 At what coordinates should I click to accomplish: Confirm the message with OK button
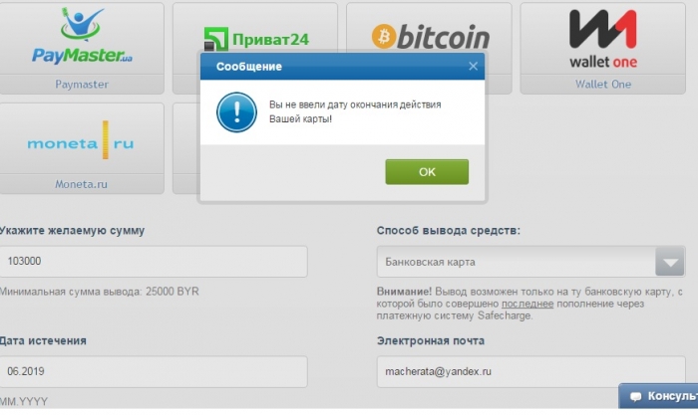coord(427,172)
